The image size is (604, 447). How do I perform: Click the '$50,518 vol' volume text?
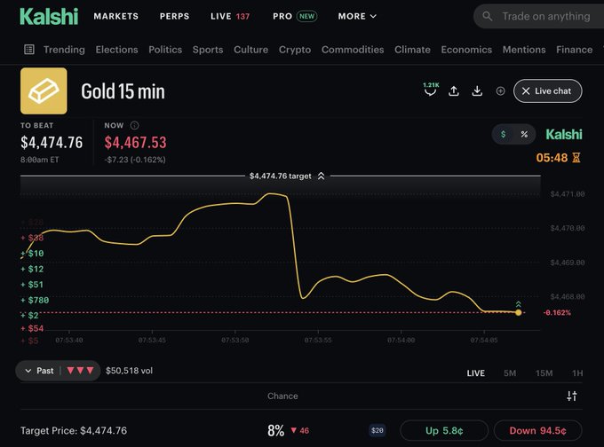point(129,371)
